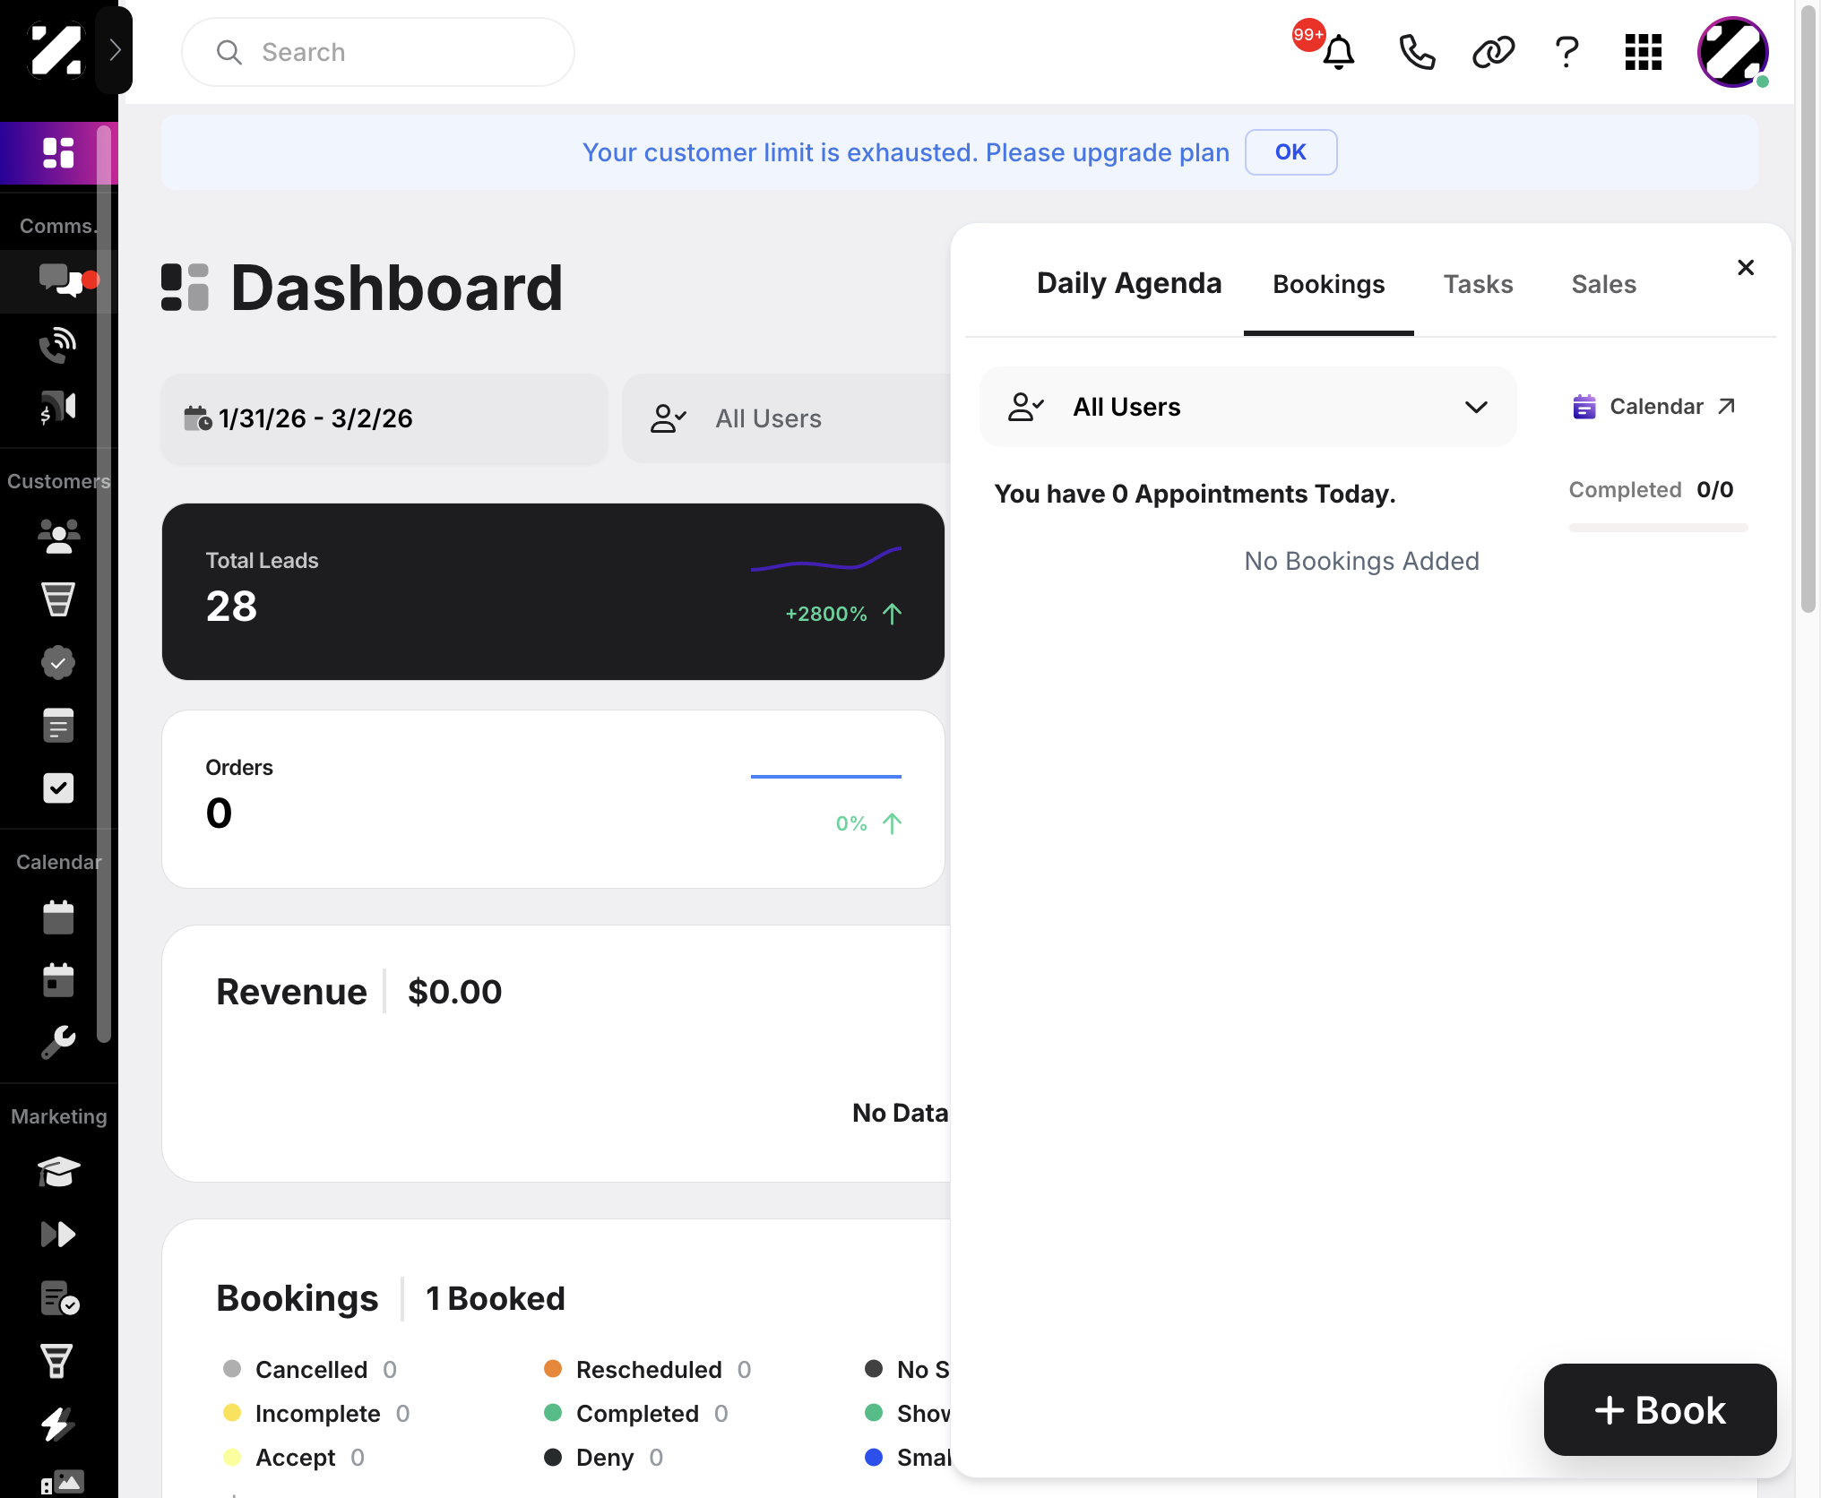
Task: Open the apps grid menu icon
Action: click(1644, 52)
